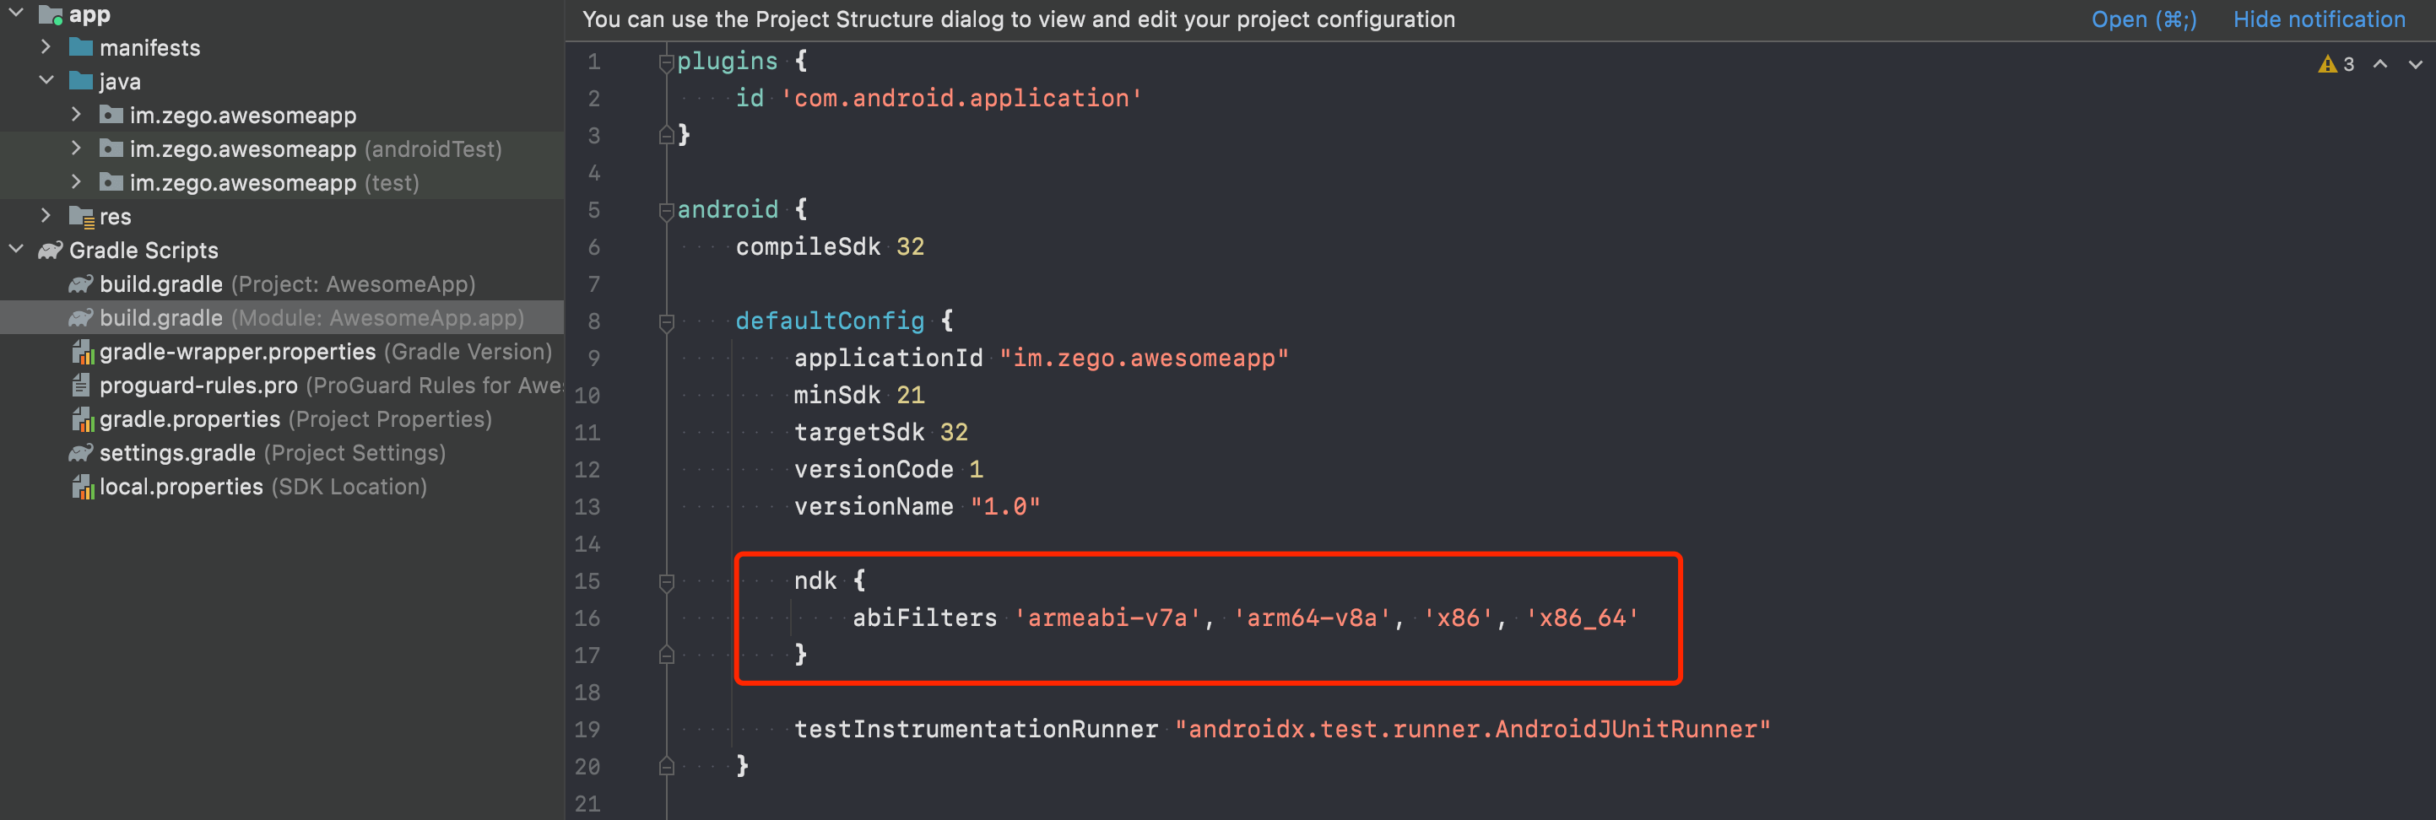Expand im.zego.awesomeapp (androidTest) package
This screenshot has height=820, width=2436.
tap(76, 148)
